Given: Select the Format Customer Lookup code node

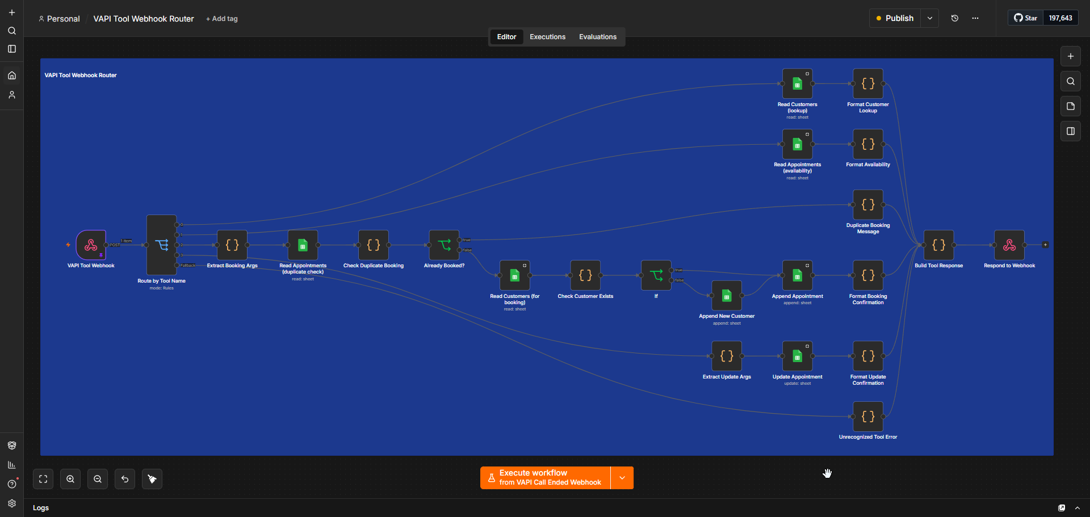Looking at the screenshot, I should (868, 83).
